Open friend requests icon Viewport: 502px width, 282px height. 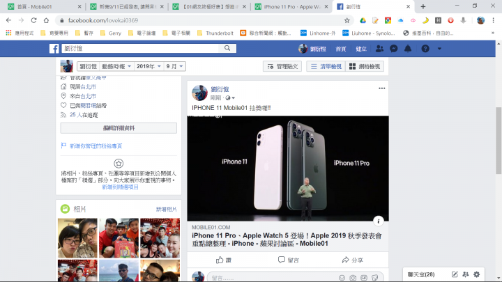[380, 49]
